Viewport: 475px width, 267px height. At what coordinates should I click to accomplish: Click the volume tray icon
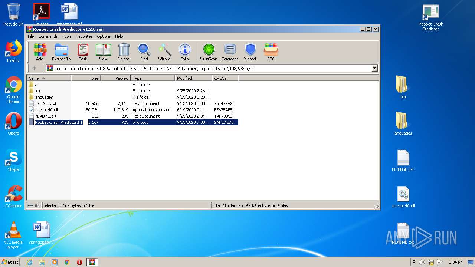click(422, 262)
